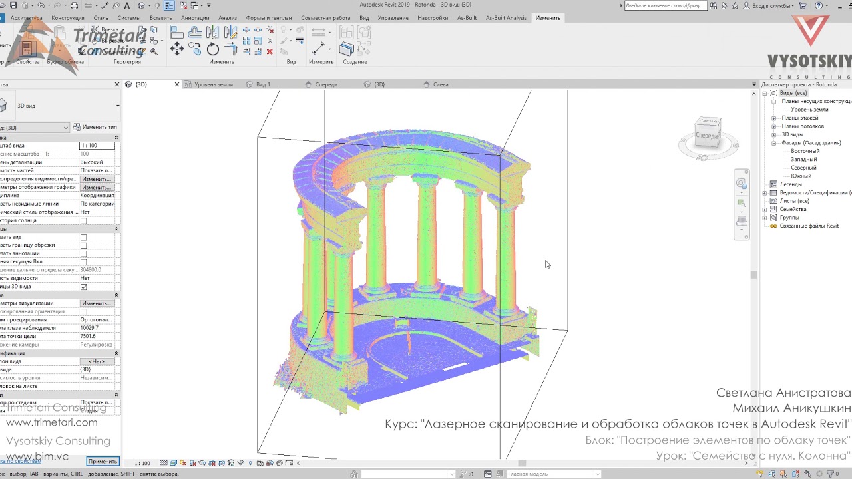
Task: Expand the Планы потолков node
Action: click(x=774, y=126)
